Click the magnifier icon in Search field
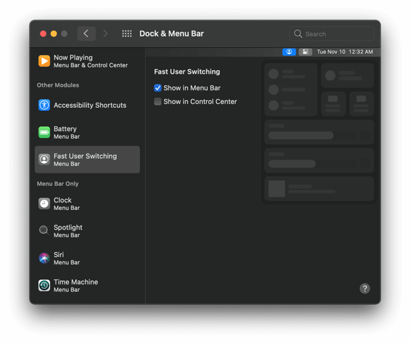410x343 pixels. pos(298,34)
